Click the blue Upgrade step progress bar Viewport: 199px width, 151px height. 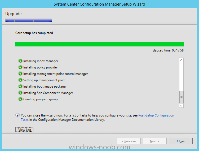point(29,20)
